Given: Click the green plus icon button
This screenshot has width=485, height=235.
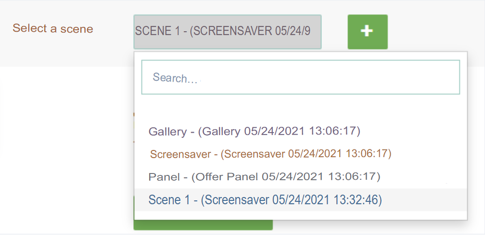Looking at the screenshot, I should tap(368, 32).
